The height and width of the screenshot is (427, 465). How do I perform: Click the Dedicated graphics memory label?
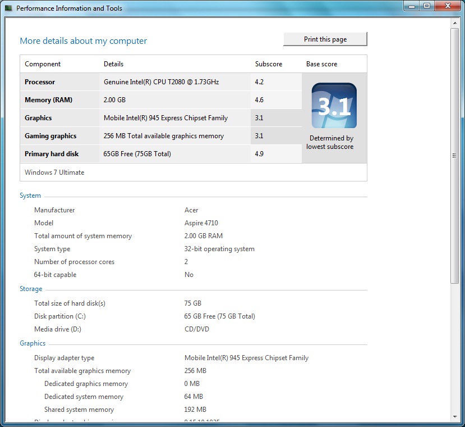[86, 384]
